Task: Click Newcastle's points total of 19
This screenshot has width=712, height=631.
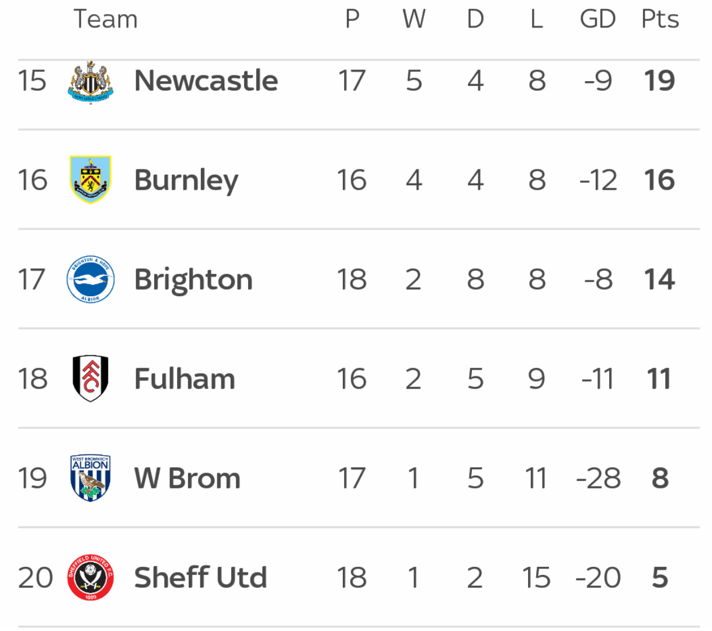Action: point(659,81)
